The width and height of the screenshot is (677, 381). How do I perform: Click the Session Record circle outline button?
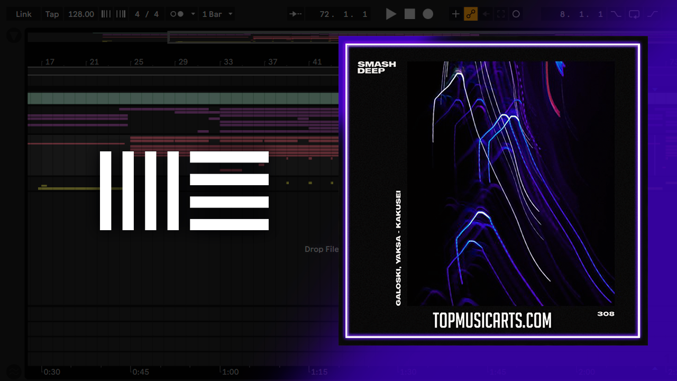(516, 14)
